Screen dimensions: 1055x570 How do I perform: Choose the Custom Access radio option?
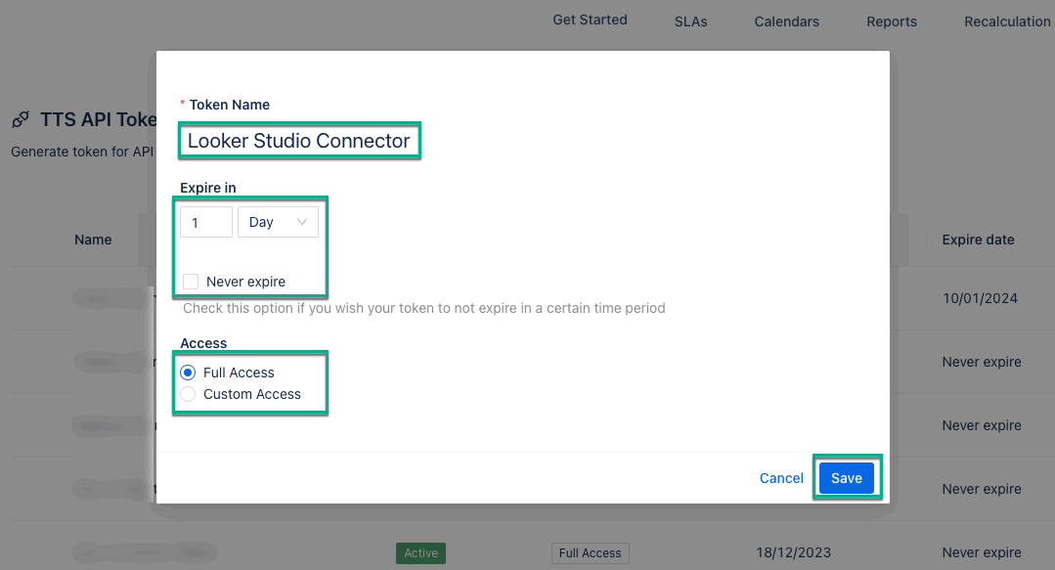coord(189,394)
